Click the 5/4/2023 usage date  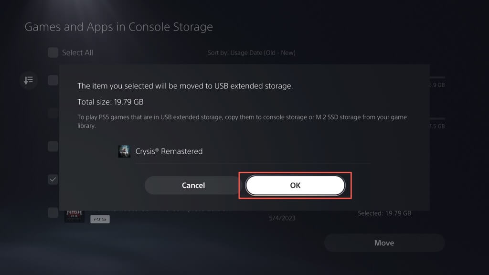(x=282, y=218)
